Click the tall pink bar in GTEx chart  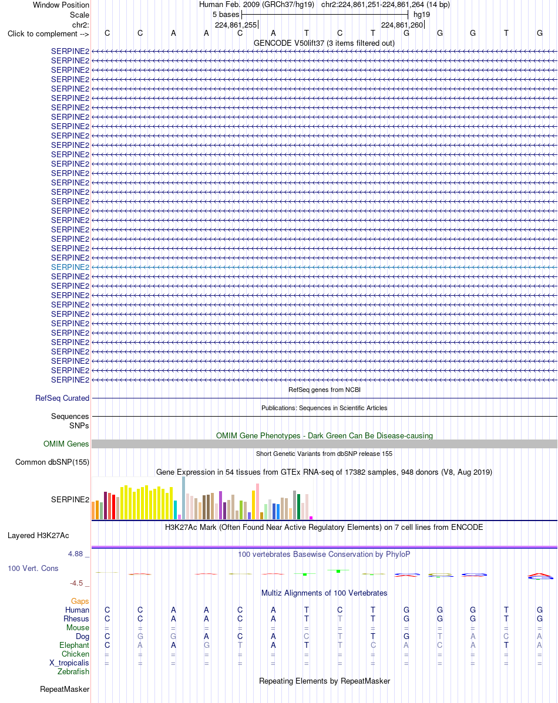click(x=257, y=501)
